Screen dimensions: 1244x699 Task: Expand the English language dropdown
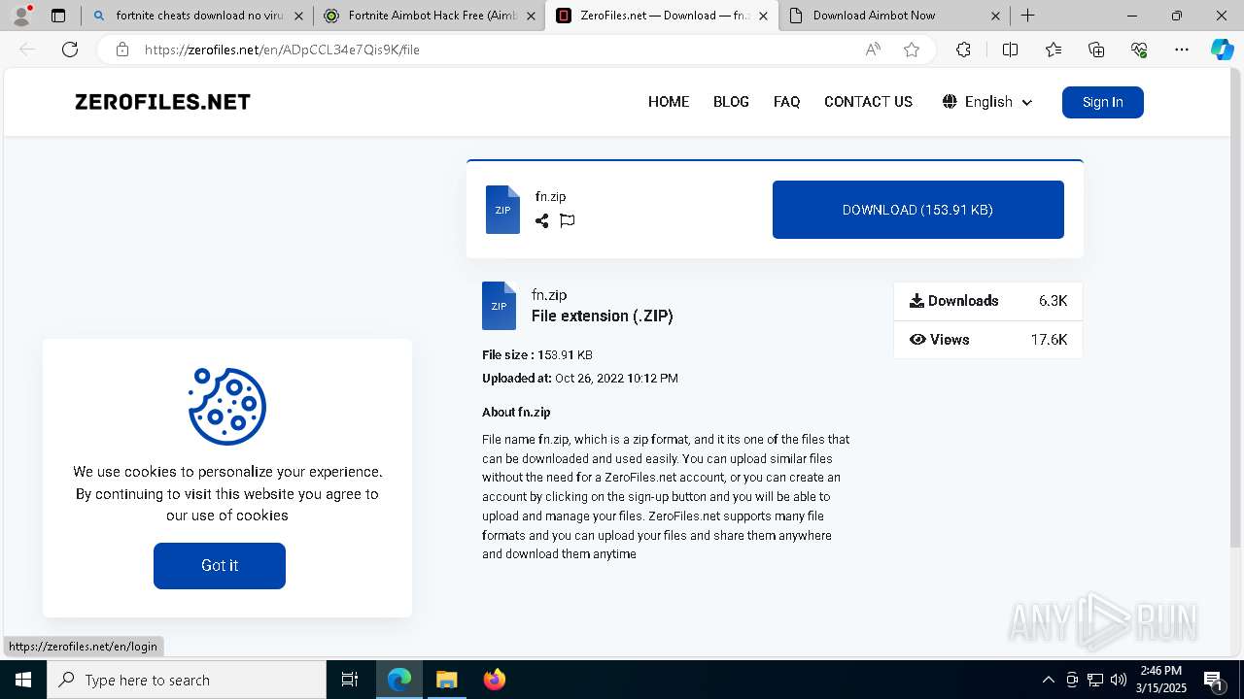(x=987, y=102)
